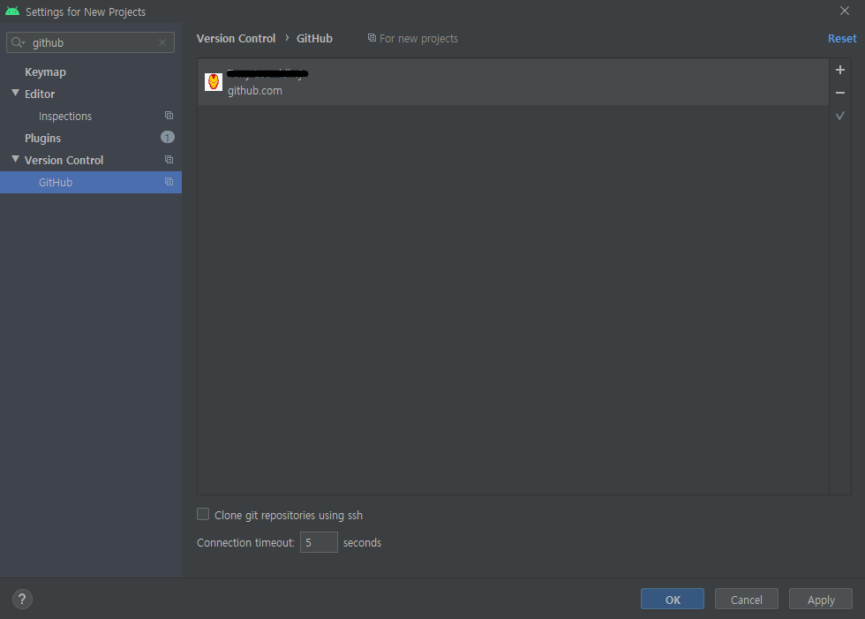Close the Settings dialog window
The width and height of the screenshot is (865, 619).
point(845,11)
